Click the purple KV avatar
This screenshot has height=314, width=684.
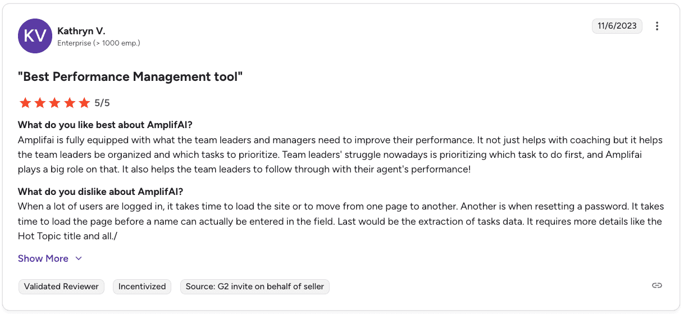tap(35, 36)
